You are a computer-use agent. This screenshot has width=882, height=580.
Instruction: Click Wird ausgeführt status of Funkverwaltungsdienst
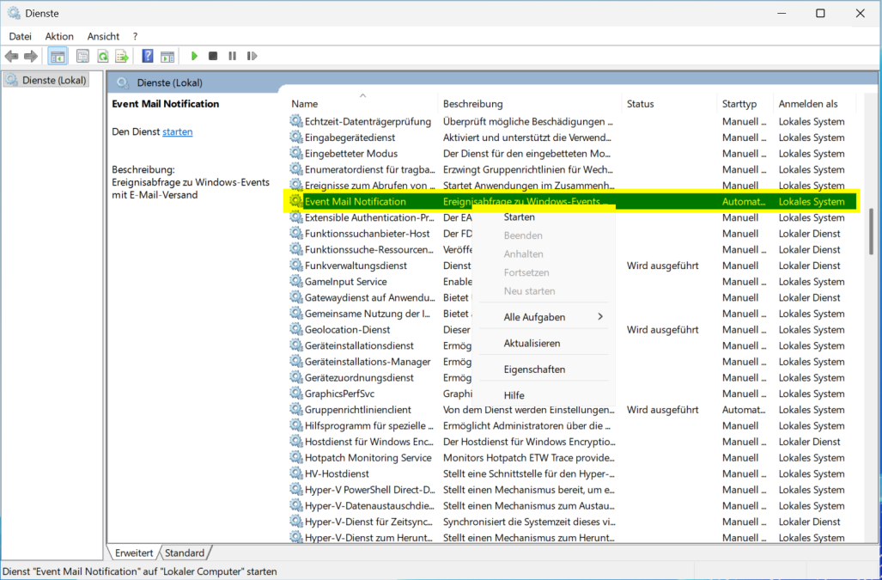tap(663, 265)
